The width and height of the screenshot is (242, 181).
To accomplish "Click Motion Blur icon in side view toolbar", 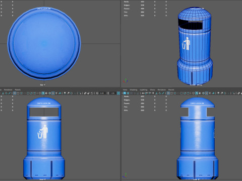I will (221, 93).
